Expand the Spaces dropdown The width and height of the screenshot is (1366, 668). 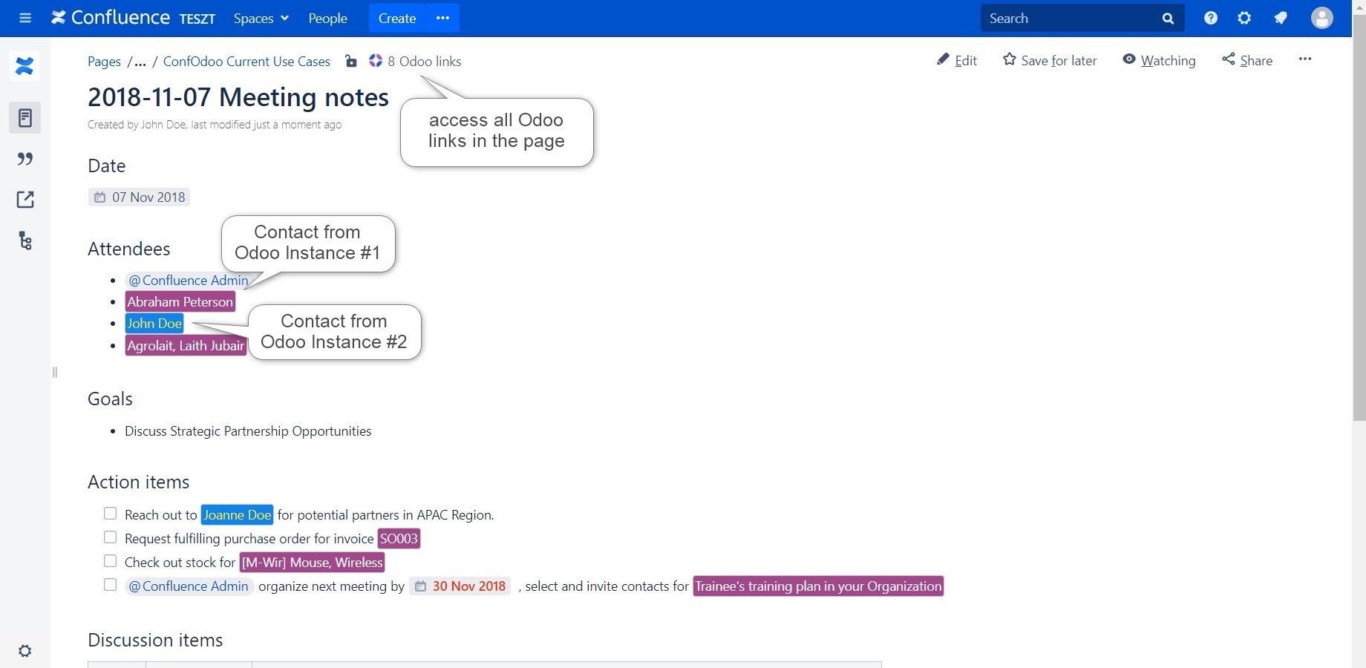(261, 18)
